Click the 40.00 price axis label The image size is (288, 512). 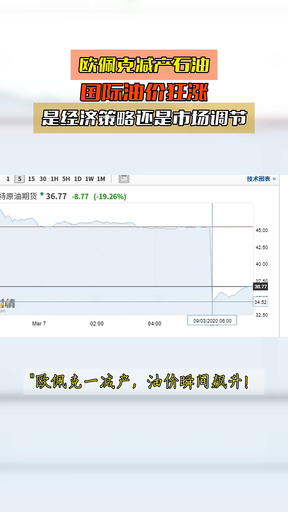pos(262,264)
